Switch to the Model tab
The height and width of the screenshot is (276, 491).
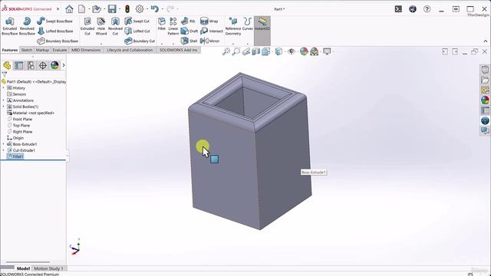point(23,268)
